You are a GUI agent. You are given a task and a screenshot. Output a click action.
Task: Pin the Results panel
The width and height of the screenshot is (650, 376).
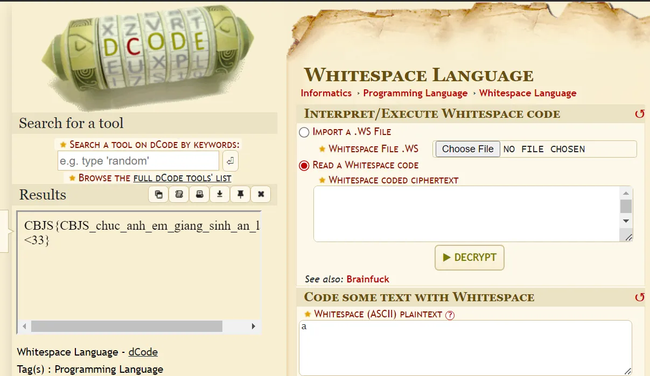pos(240,194)
